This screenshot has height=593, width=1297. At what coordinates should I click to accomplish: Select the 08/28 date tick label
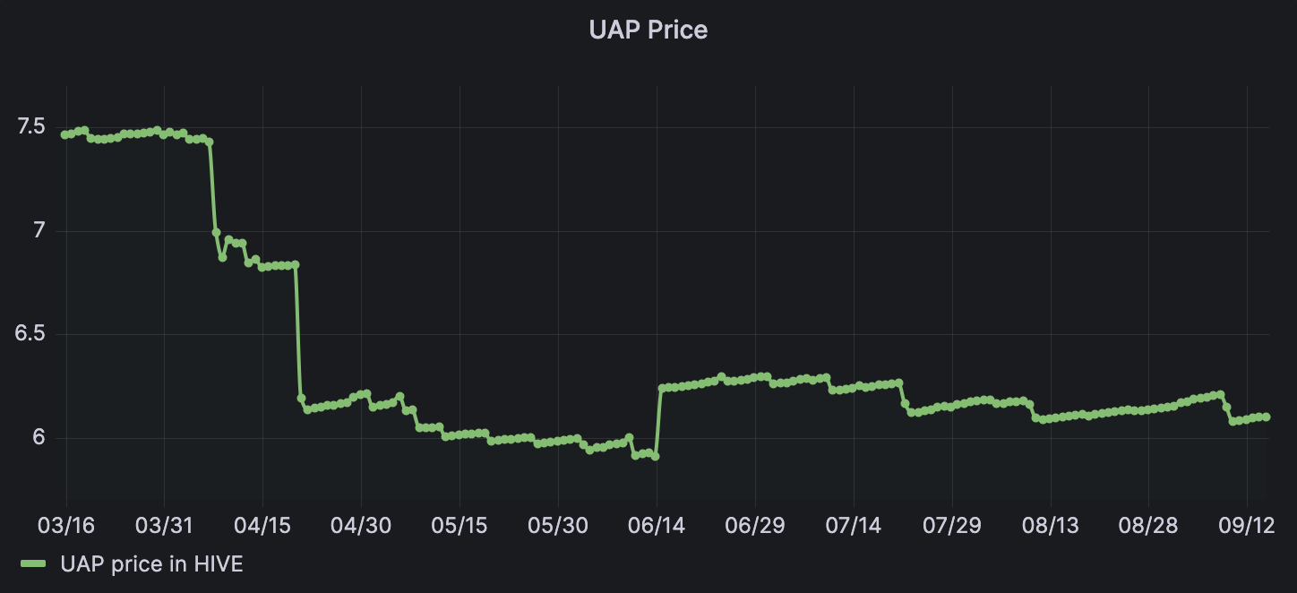(1149, 523)
